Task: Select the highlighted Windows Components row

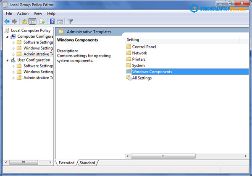Action: click(190, 72)
